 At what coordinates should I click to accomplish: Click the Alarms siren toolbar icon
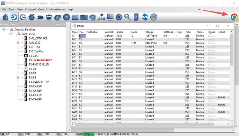click(92, 17)
